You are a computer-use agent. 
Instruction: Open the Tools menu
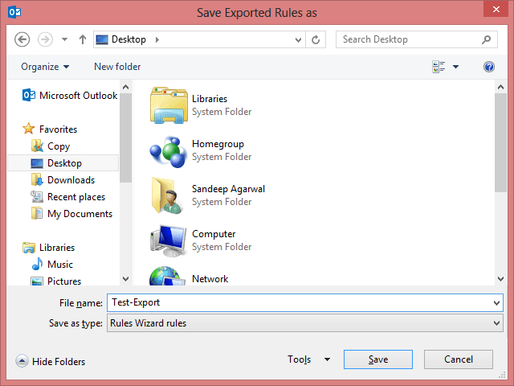308,359
